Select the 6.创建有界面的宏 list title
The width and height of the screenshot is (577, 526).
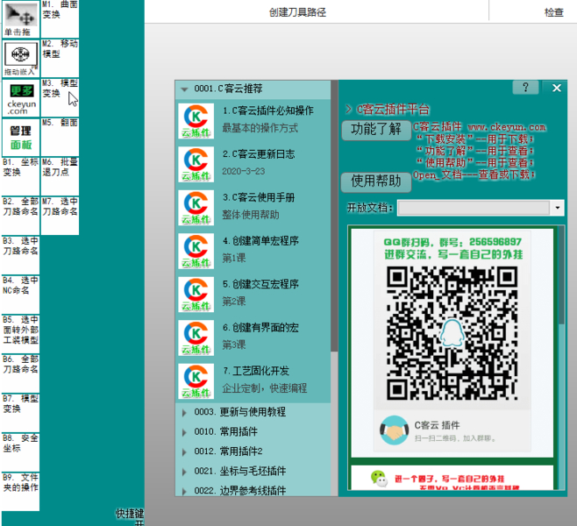coord(260,328)
